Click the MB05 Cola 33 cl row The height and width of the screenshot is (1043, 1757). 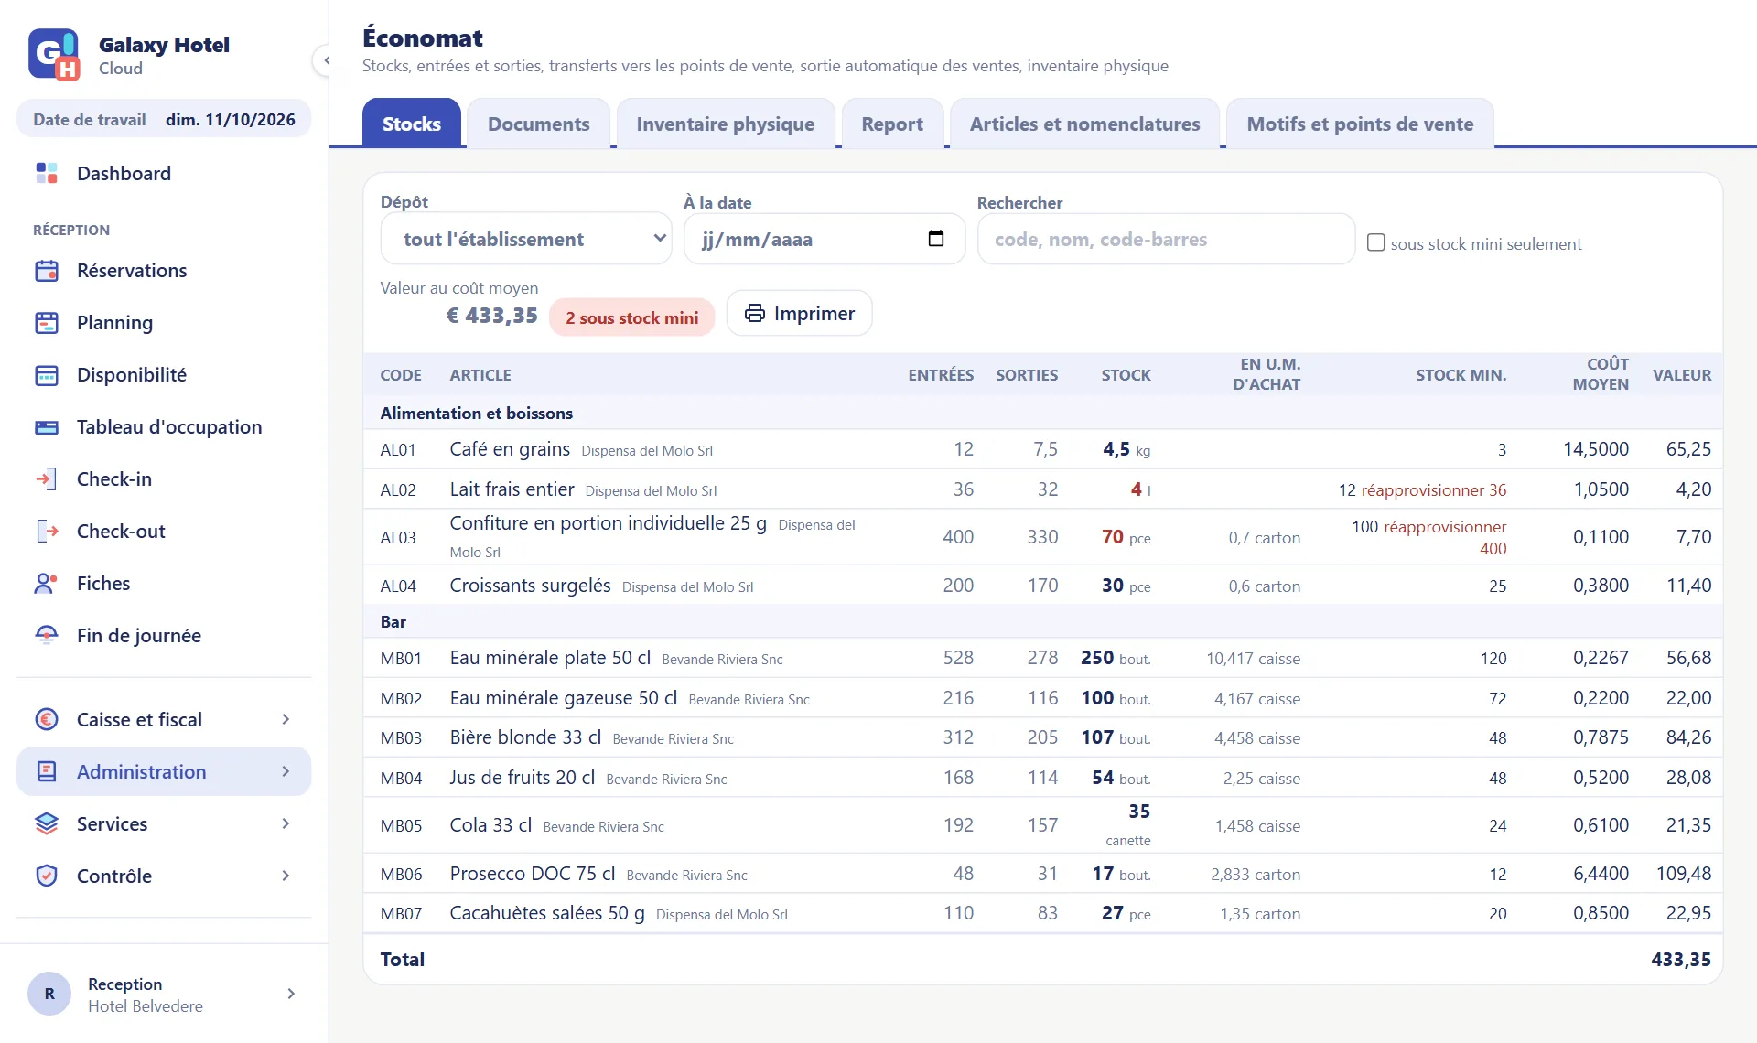[1043, 825]
